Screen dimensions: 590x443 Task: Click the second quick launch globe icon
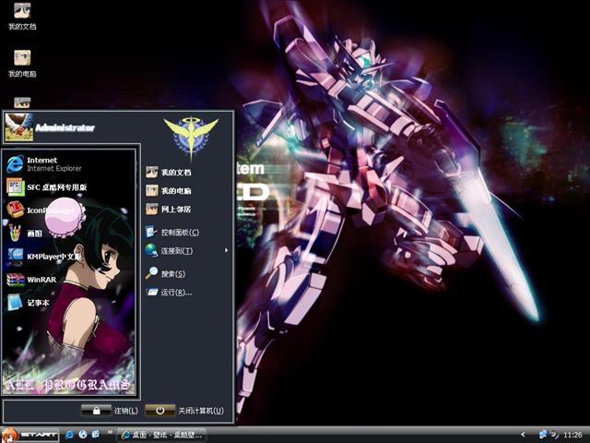point(83,435)
